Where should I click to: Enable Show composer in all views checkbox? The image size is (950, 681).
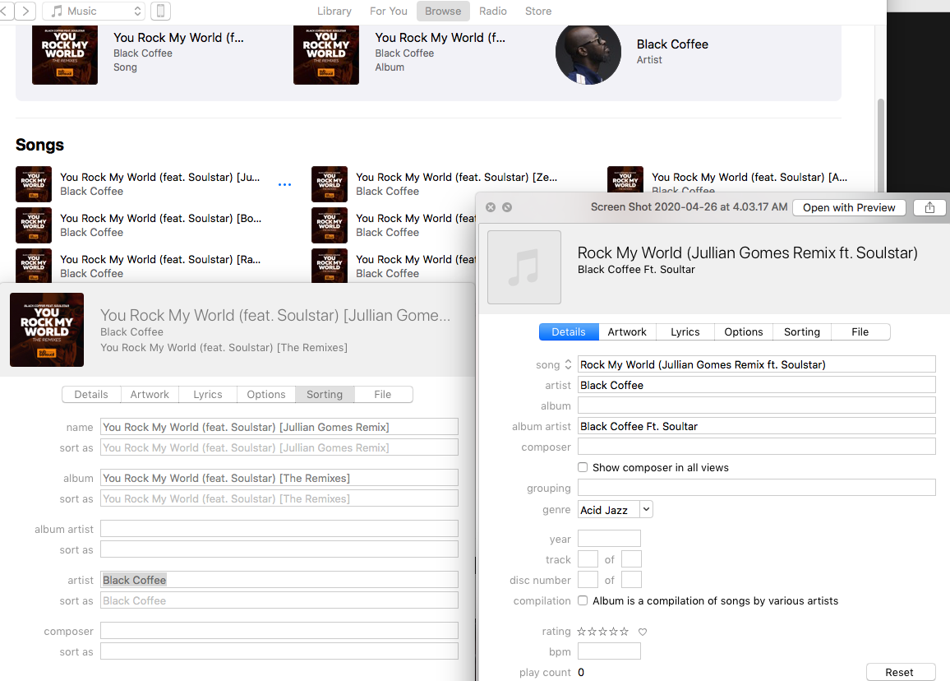pos(582,467)
